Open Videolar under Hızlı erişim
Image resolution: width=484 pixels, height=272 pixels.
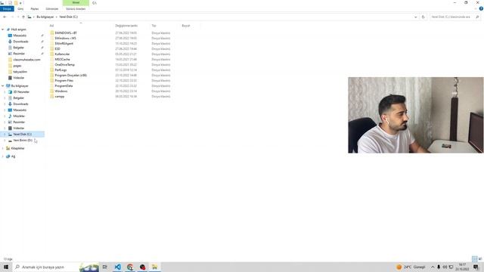(x=18, y=78)
